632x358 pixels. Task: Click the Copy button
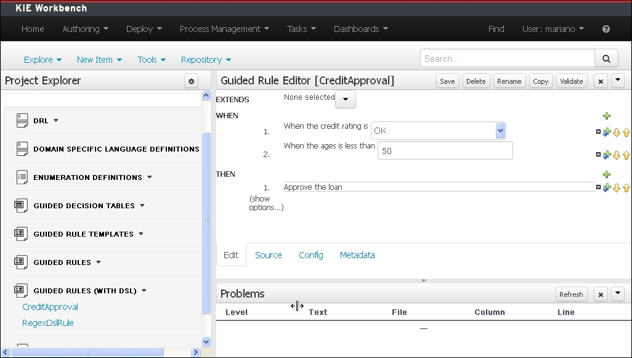[x=540, y=81]
